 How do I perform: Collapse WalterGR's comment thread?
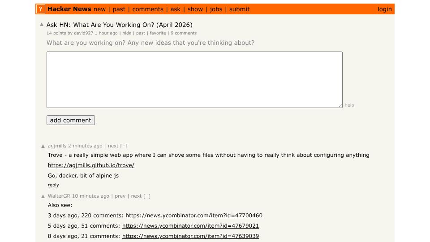pos(147,196)
